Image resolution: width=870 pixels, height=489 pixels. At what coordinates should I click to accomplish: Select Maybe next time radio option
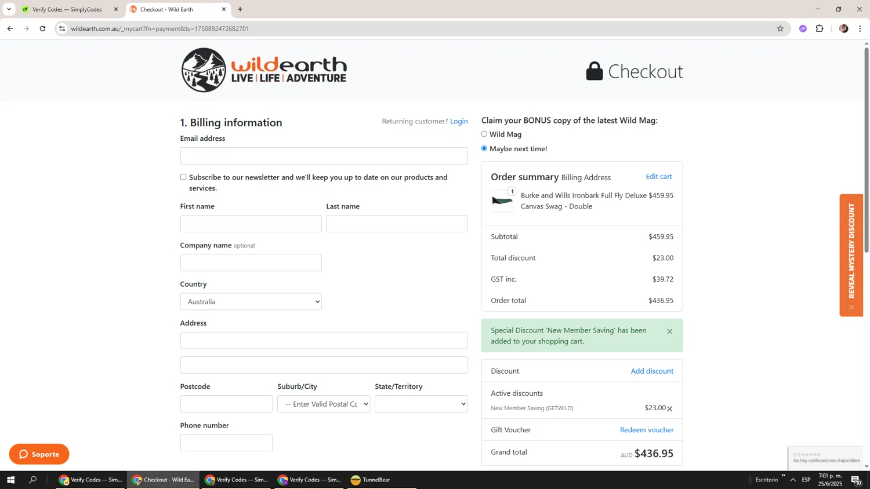[484, 148]
